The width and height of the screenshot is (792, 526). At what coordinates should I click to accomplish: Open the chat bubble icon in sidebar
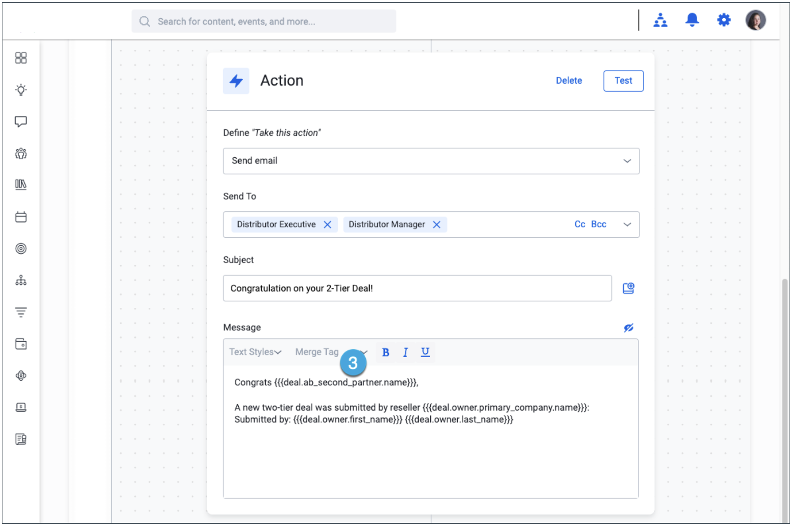(x=21, y=122)
